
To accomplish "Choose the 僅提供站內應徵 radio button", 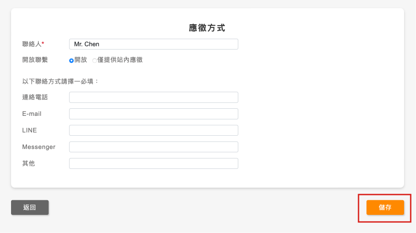I will pyautogui.click(x=95, y=60).
